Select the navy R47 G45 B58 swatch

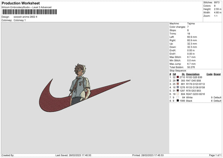[178, 80]
